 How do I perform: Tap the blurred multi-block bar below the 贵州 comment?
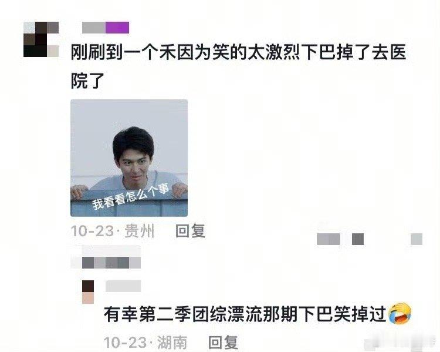coord(111,263)
